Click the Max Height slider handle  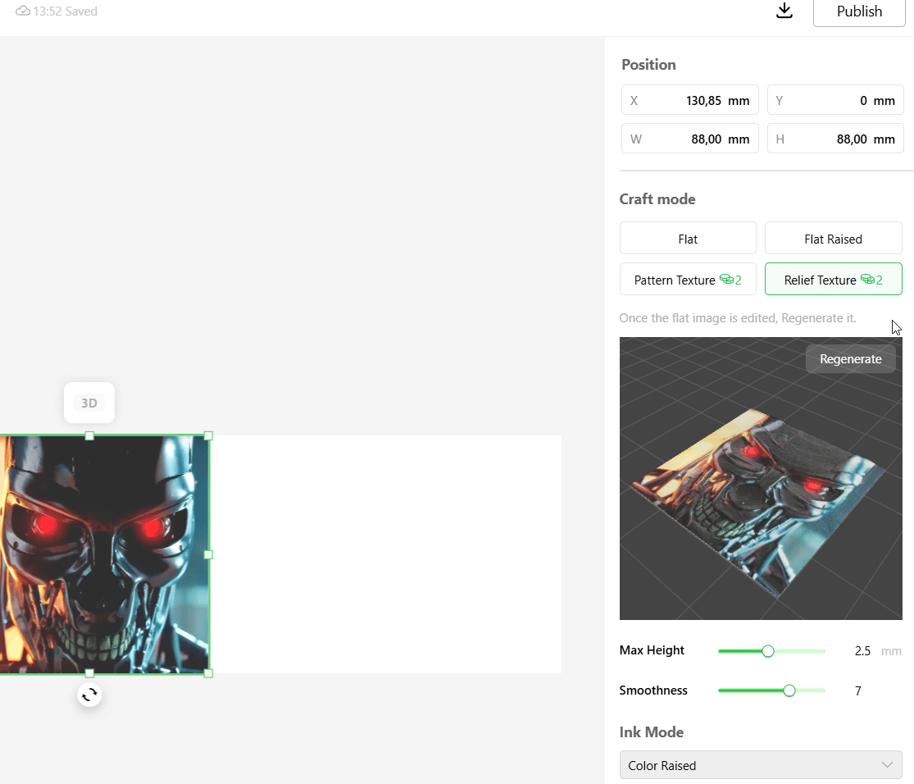point(768,651)
